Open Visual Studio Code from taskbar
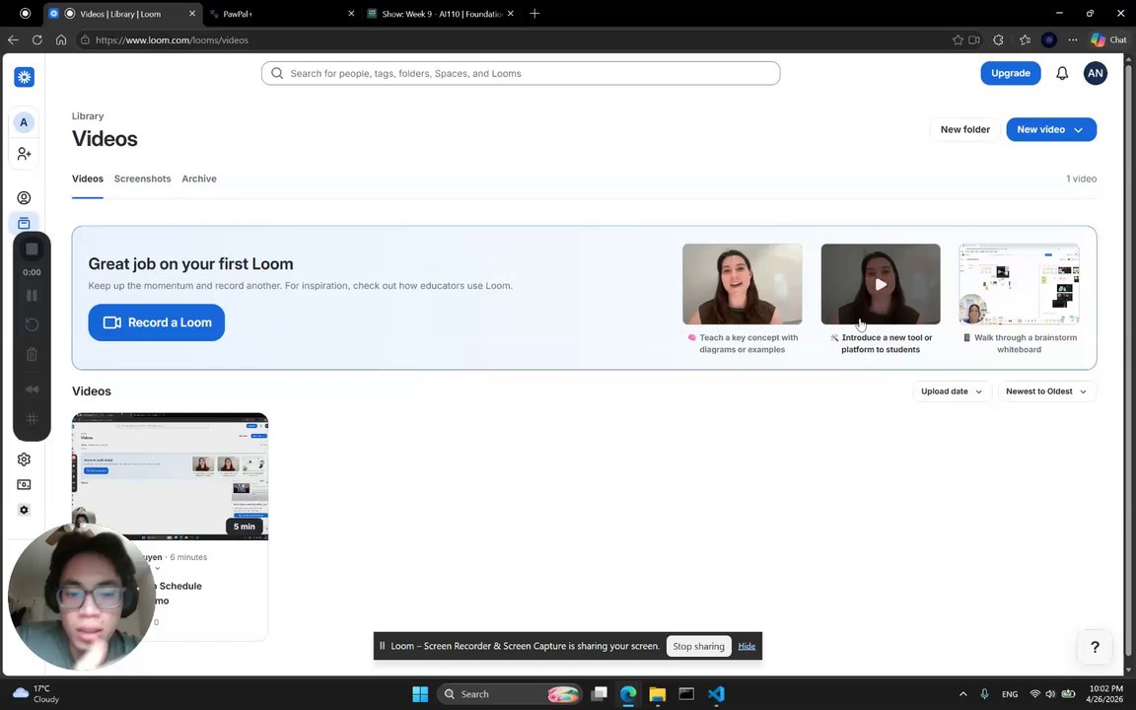 (717, 694)
